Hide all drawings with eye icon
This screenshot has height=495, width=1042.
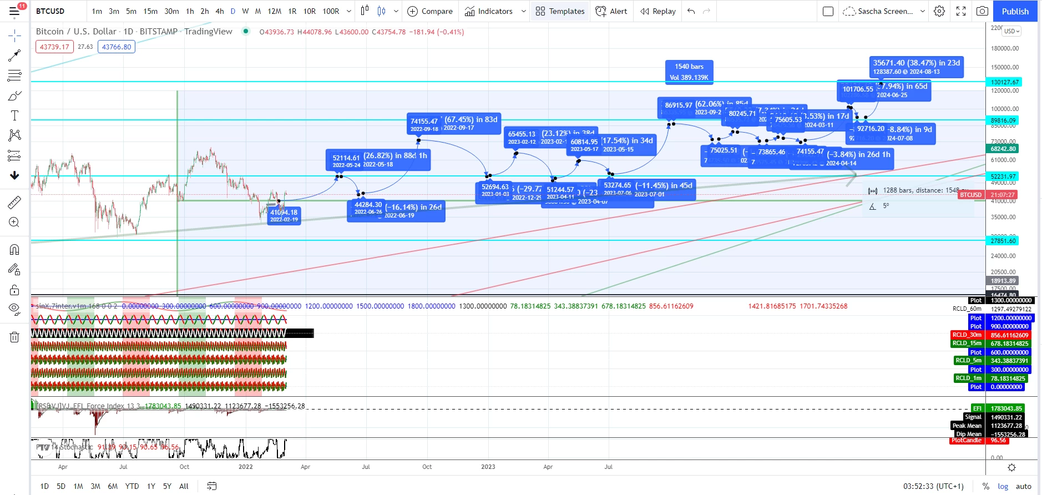[x=14, y=309]
